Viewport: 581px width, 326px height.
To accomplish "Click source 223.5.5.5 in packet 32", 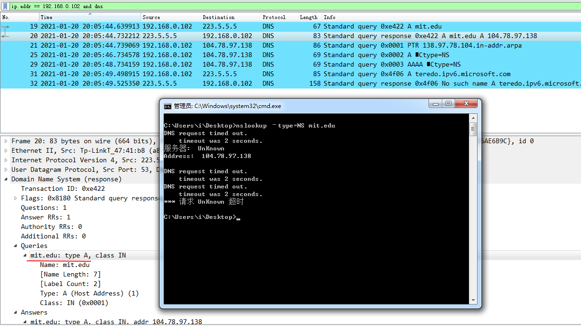I will pyautogui.click(x=160, y=83).
